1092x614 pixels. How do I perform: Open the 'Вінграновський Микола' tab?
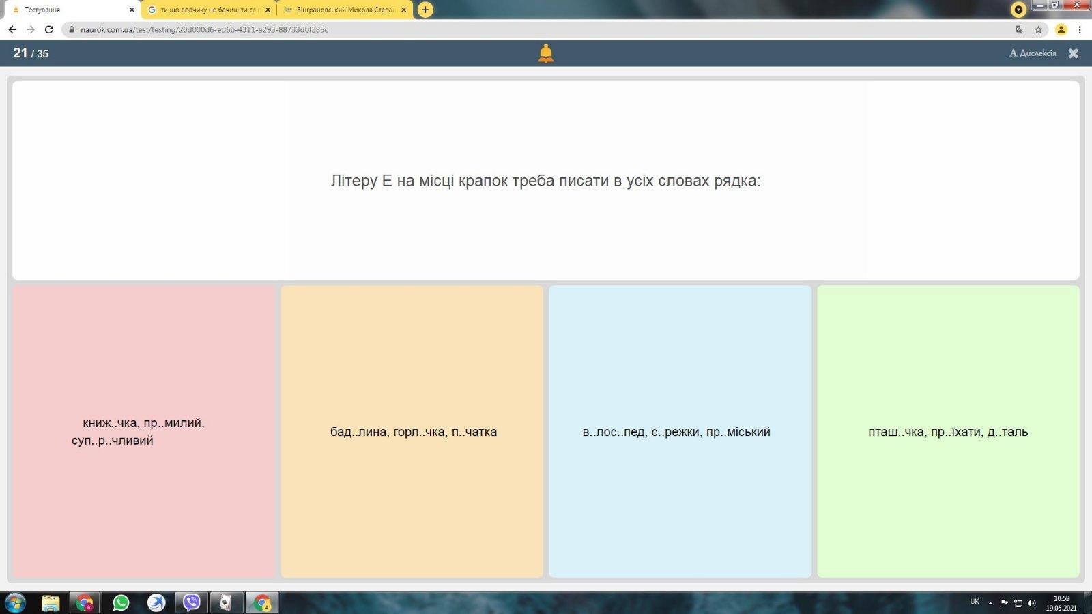(345, 10)
